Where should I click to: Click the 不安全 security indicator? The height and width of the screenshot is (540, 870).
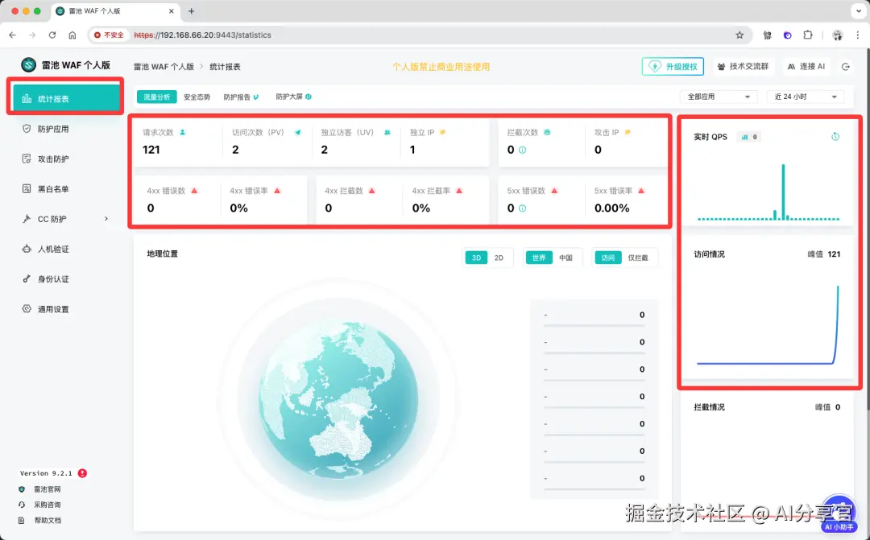(x=109, y=35)
